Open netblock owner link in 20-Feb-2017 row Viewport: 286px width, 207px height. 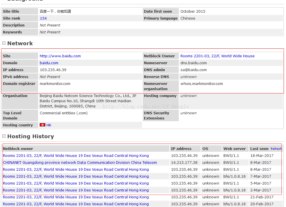pyautogui.click(x=76, y=204)
